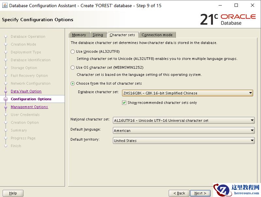261x197 pixels.
Task: Open the Management Options step link
Action: tap(29, 107)
